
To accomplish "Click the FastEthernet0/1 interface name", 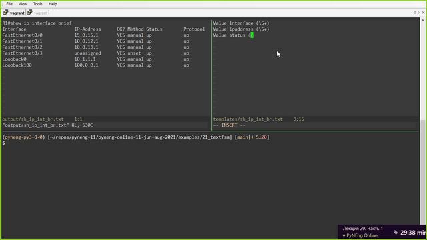I will [x=22, y=41].
